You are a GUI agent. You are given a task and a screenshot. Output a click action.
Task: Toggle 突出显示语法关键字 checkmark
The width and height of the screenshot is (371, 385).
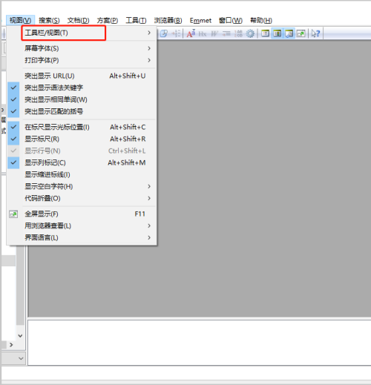pos(13,88)
